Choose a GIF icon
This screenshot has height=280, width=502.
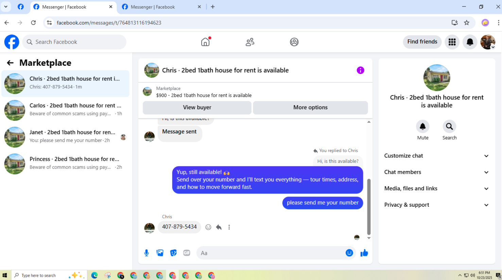coord(187,253)
